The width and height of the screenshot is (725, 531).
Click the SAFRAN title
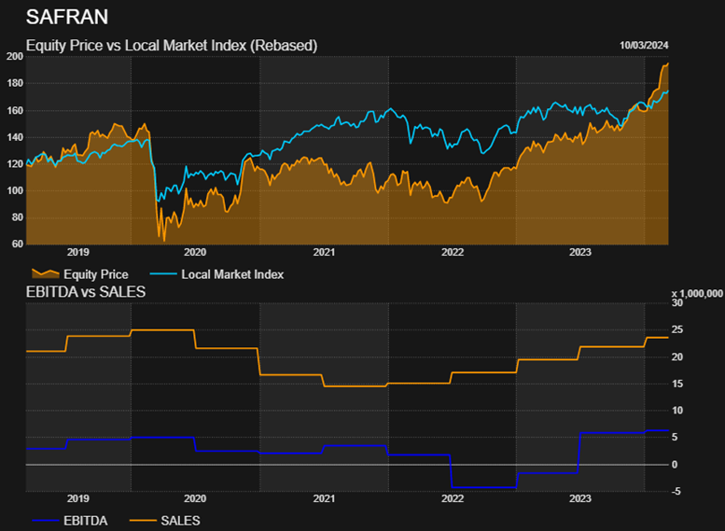[67, 17]
